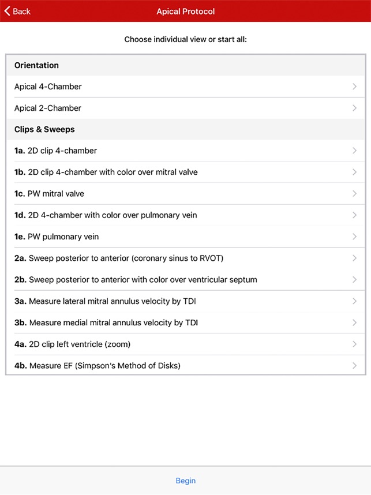This screenshot has width=371, height=495.
Task: Click chevron beside 1a. 2D clip 4-chamber
Action: tap(354, 151)
